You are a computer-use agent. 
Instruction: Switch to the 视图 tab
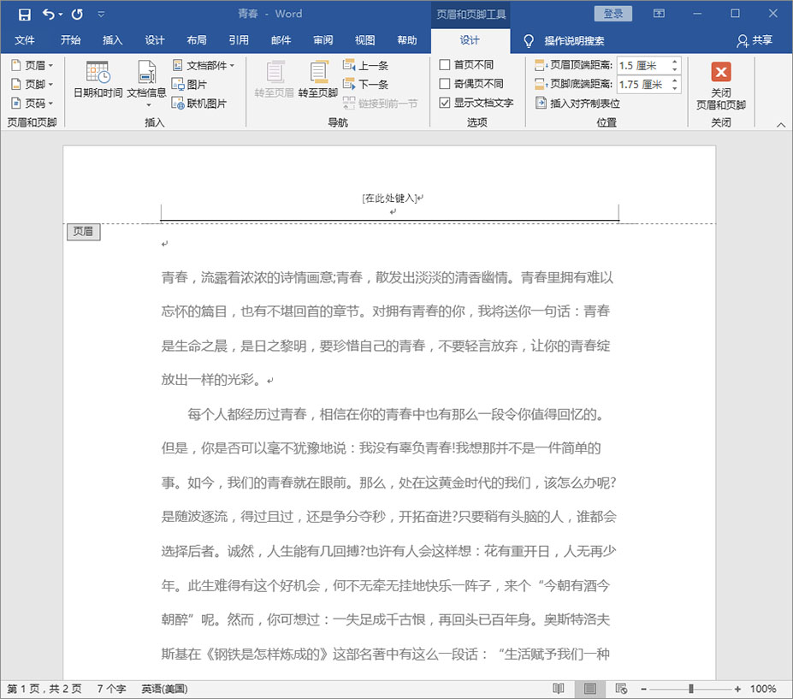coord(364,40)
